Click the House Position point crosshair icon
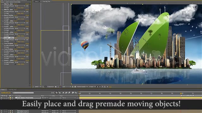Viewport: 202px width, 113px height. 15,19
